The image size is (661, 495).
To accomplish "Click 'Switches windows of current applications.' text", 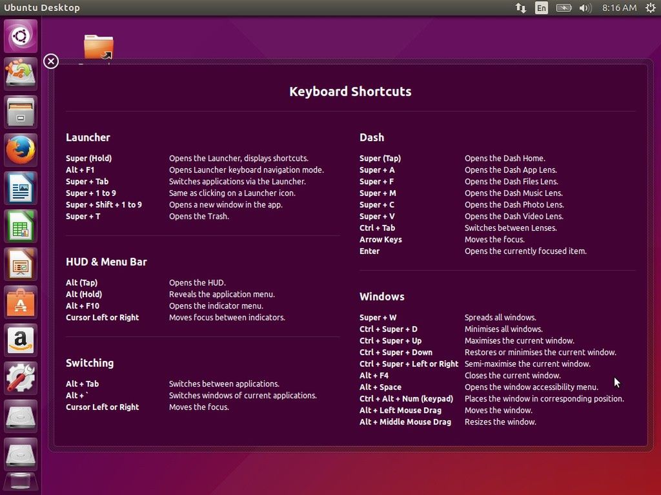I will [x=243, y=395].
